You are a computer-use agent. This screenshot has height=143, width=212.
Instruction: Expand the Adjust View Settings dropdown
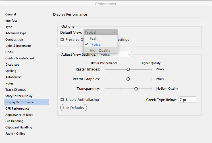[115, 54]
